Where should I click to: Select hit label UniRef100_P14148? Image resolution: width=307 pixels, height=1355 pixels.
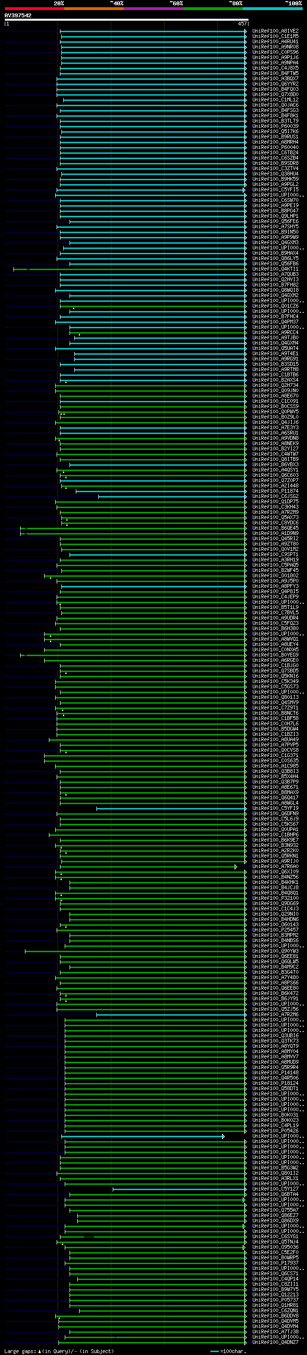point(275,1072)
